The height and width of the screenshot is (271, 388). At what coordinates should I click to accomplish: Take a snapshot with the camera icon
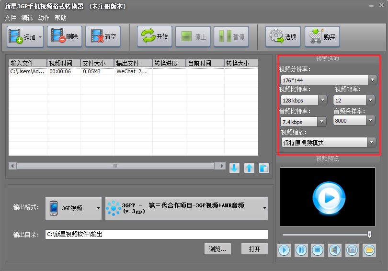point(352,249)
